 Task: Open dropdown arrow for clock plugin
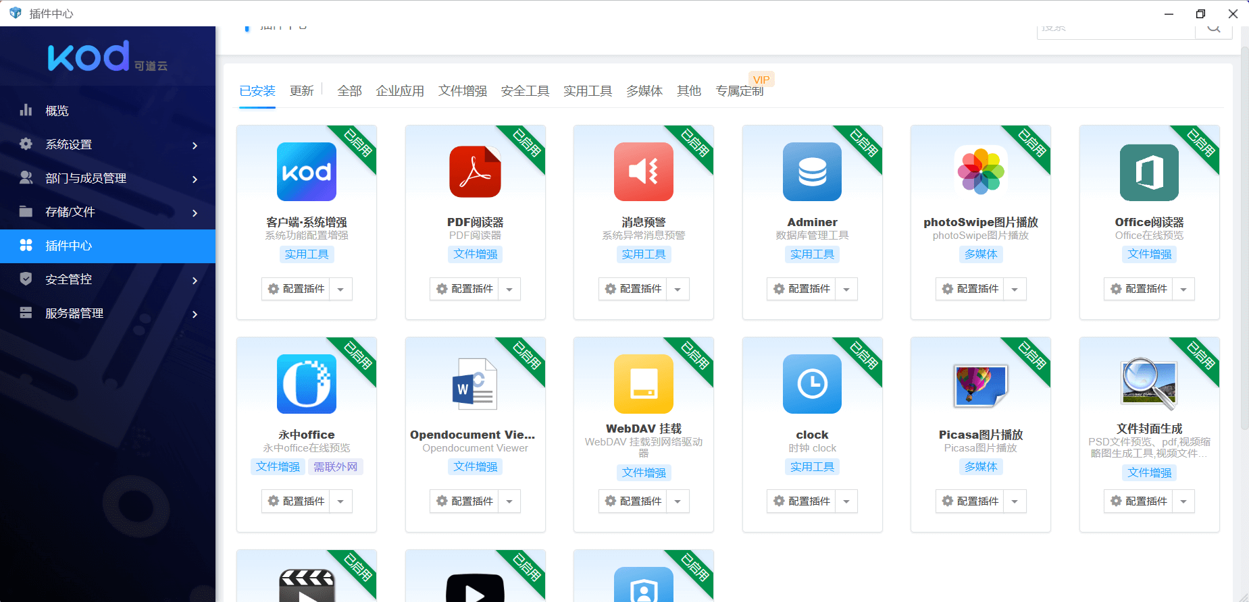click(x=846, y=501)
